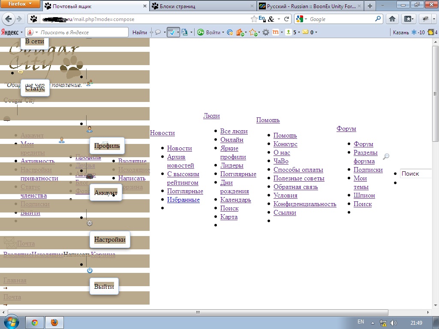Open Firefox from Windows taskbar
The width and height of the screenshot is (439, 329).
coord(54,322)
